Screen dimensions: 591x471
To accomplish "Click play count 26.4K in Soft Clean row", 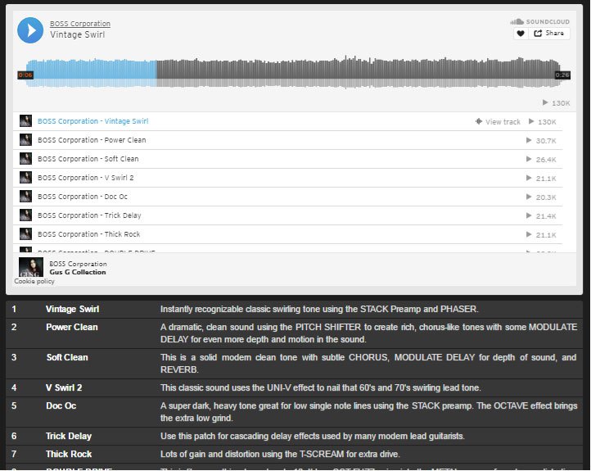I will (x=541, y=160).
